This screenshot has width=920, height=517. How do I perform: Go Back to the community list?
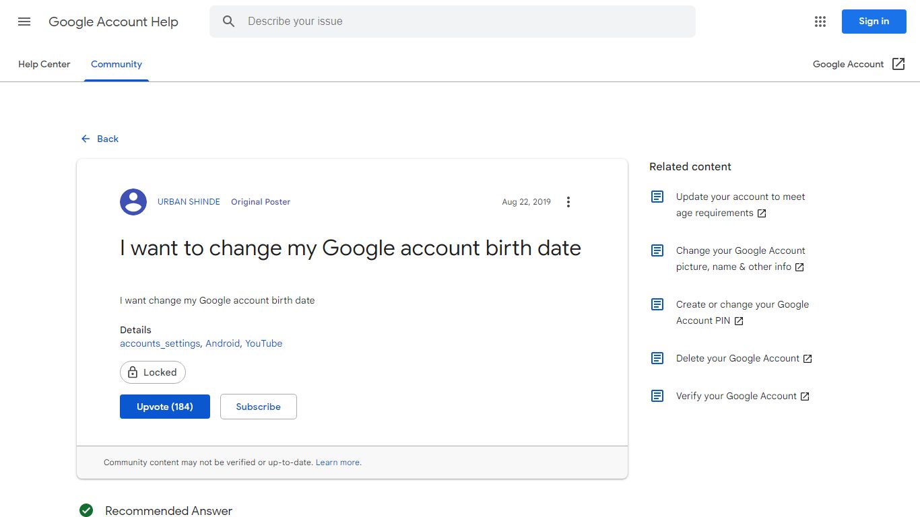point(100,139)
